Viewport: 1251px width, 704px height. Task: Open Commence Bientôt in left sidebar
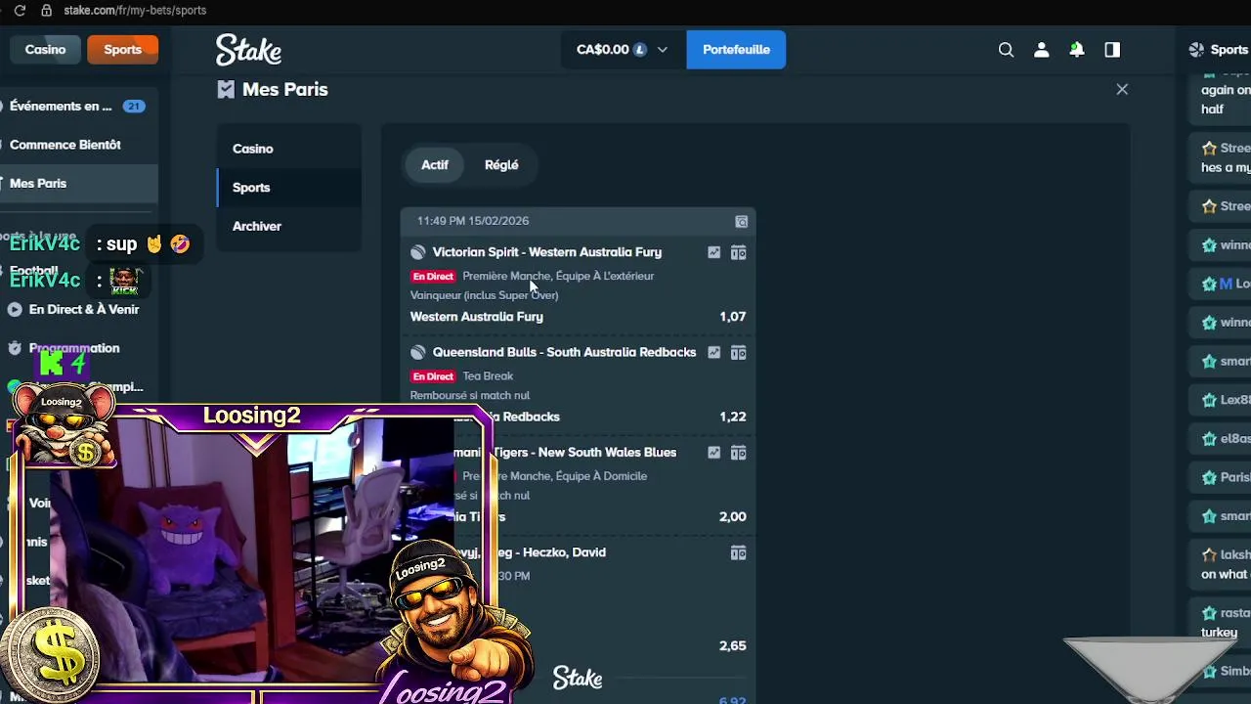pos(78,145)
